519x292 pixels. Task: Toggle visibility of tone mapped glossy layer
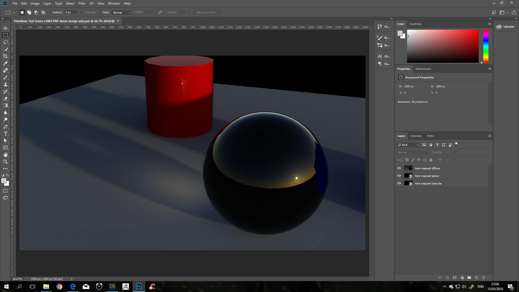(399, 176)
